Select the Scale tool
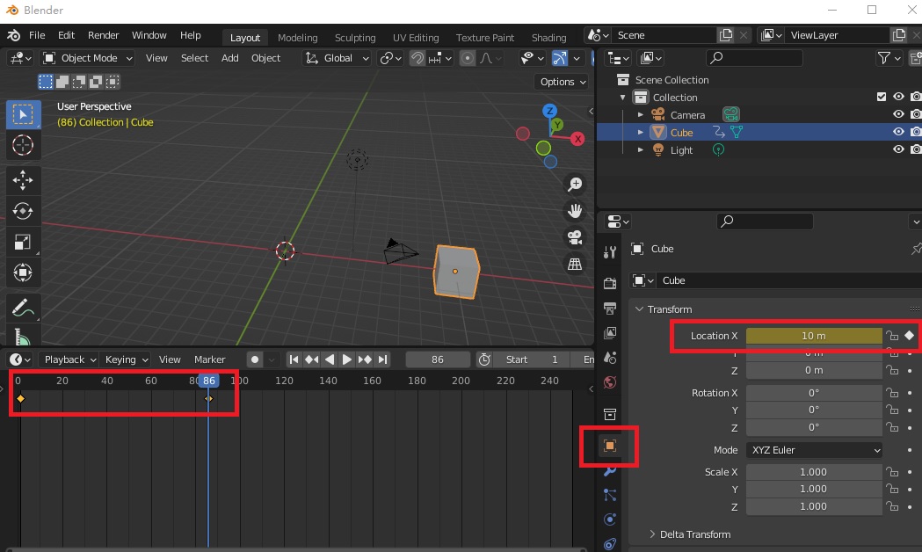Image resolution: width=922 pixels, height=552 pixels. (23, 243)
